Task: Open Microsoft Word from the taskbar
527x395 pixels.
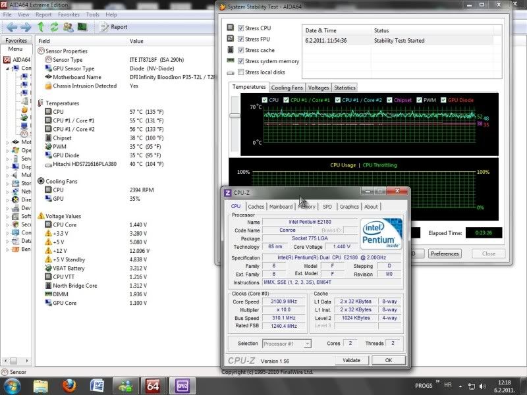Action: (97, 386)
